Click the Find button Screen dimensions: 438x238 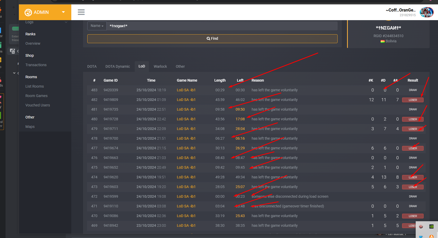[212, 38]
